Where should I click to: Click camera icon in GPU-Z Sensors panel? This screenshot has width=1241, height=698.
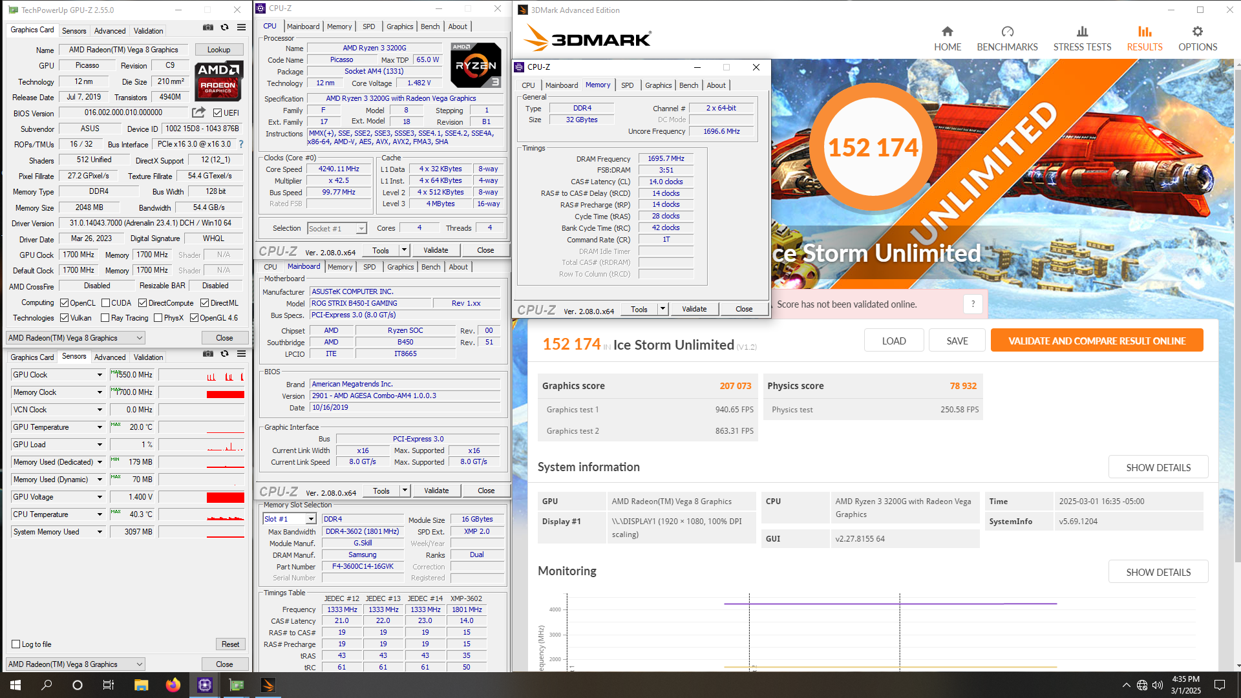pos(207,354)
